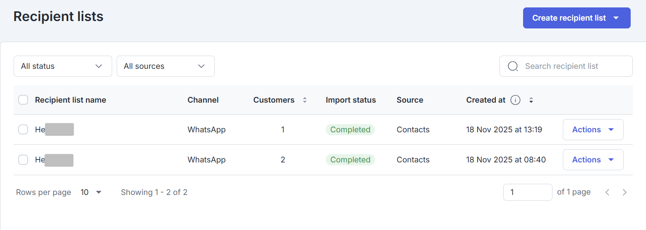Edit the page number field
The height and width of the screenshot is (230, 646).
click(x=528, y=192)
